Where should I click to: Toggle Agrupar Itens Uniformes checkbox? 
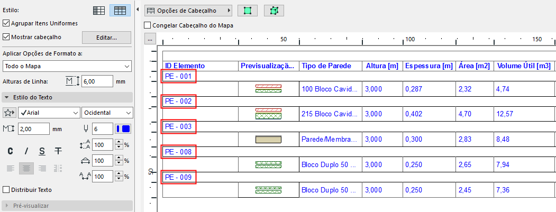click(6, 23)
